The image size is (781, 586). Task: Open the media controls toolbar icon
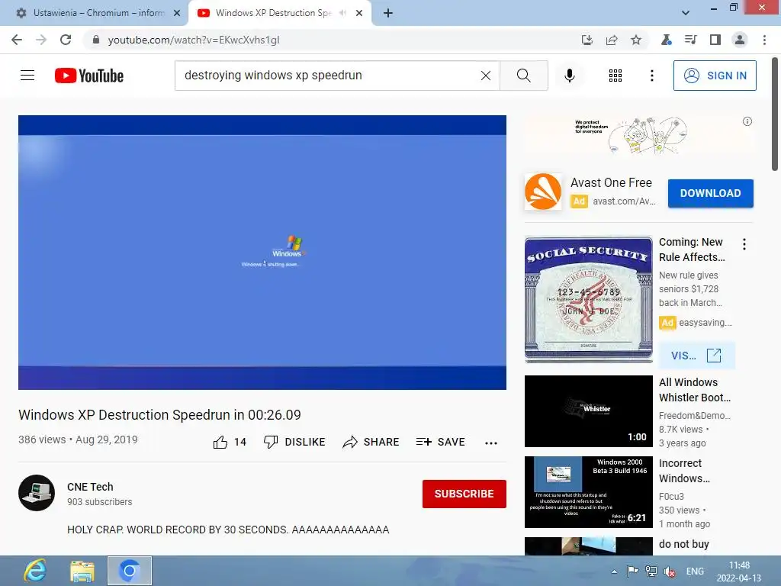(691, 40)
